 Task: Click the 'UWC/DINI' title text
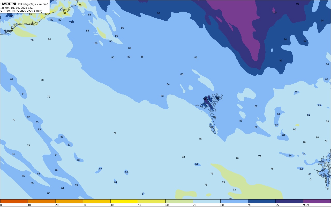(x=8, y=4)
